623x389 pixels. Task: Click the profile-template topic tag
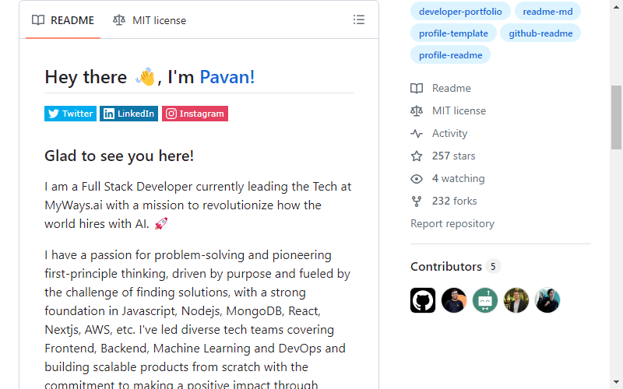tap(453, 33)
